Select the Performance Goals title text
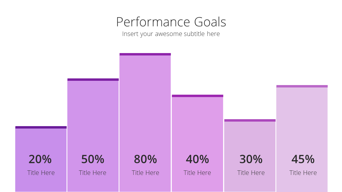 pos(171,22)
